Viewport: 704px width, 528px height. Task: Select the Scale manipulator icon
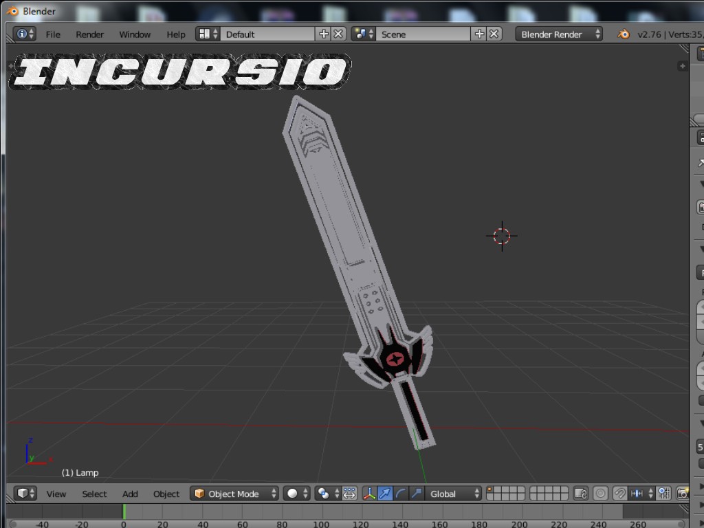point(417,493)
